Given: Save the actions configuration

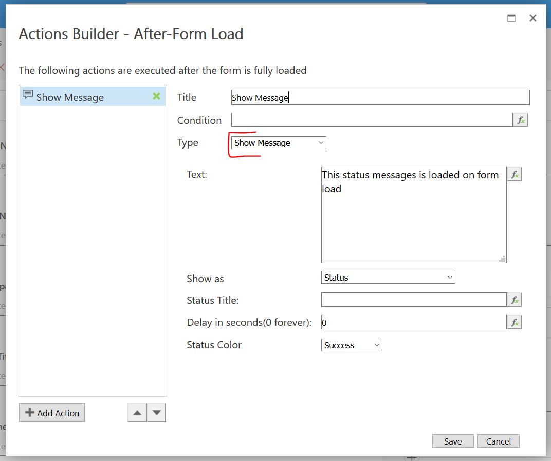Looking at the screenshot, I should (453, 441).
